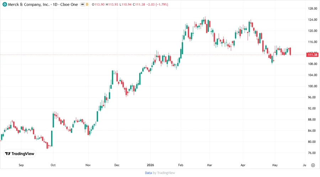Image resolution: width=320 pixels, height=177 pixels.
Task: Click the Sep time axis label
Action: (x=21, y=165)
